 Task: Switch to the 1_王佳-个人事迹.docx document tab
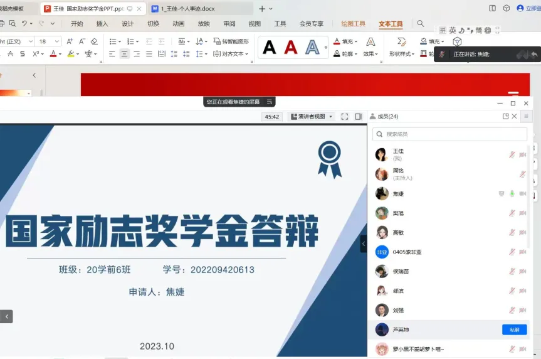point(187,9)
